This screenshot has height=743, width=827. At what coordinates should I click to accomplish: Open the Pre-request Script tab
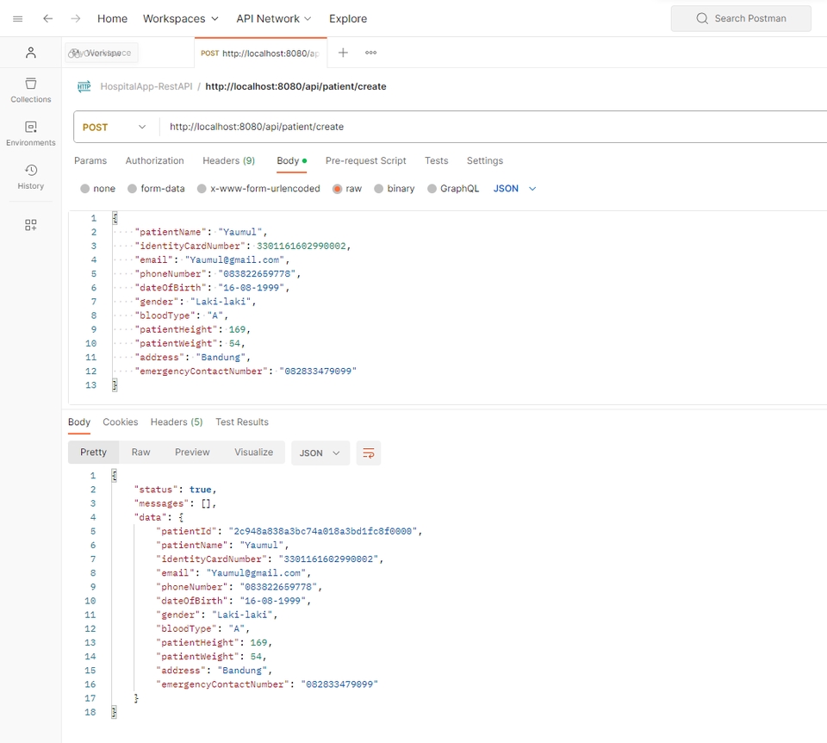(365, 161)
